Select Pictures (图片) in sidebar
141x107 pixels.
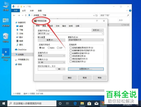[x=20, y=37]
